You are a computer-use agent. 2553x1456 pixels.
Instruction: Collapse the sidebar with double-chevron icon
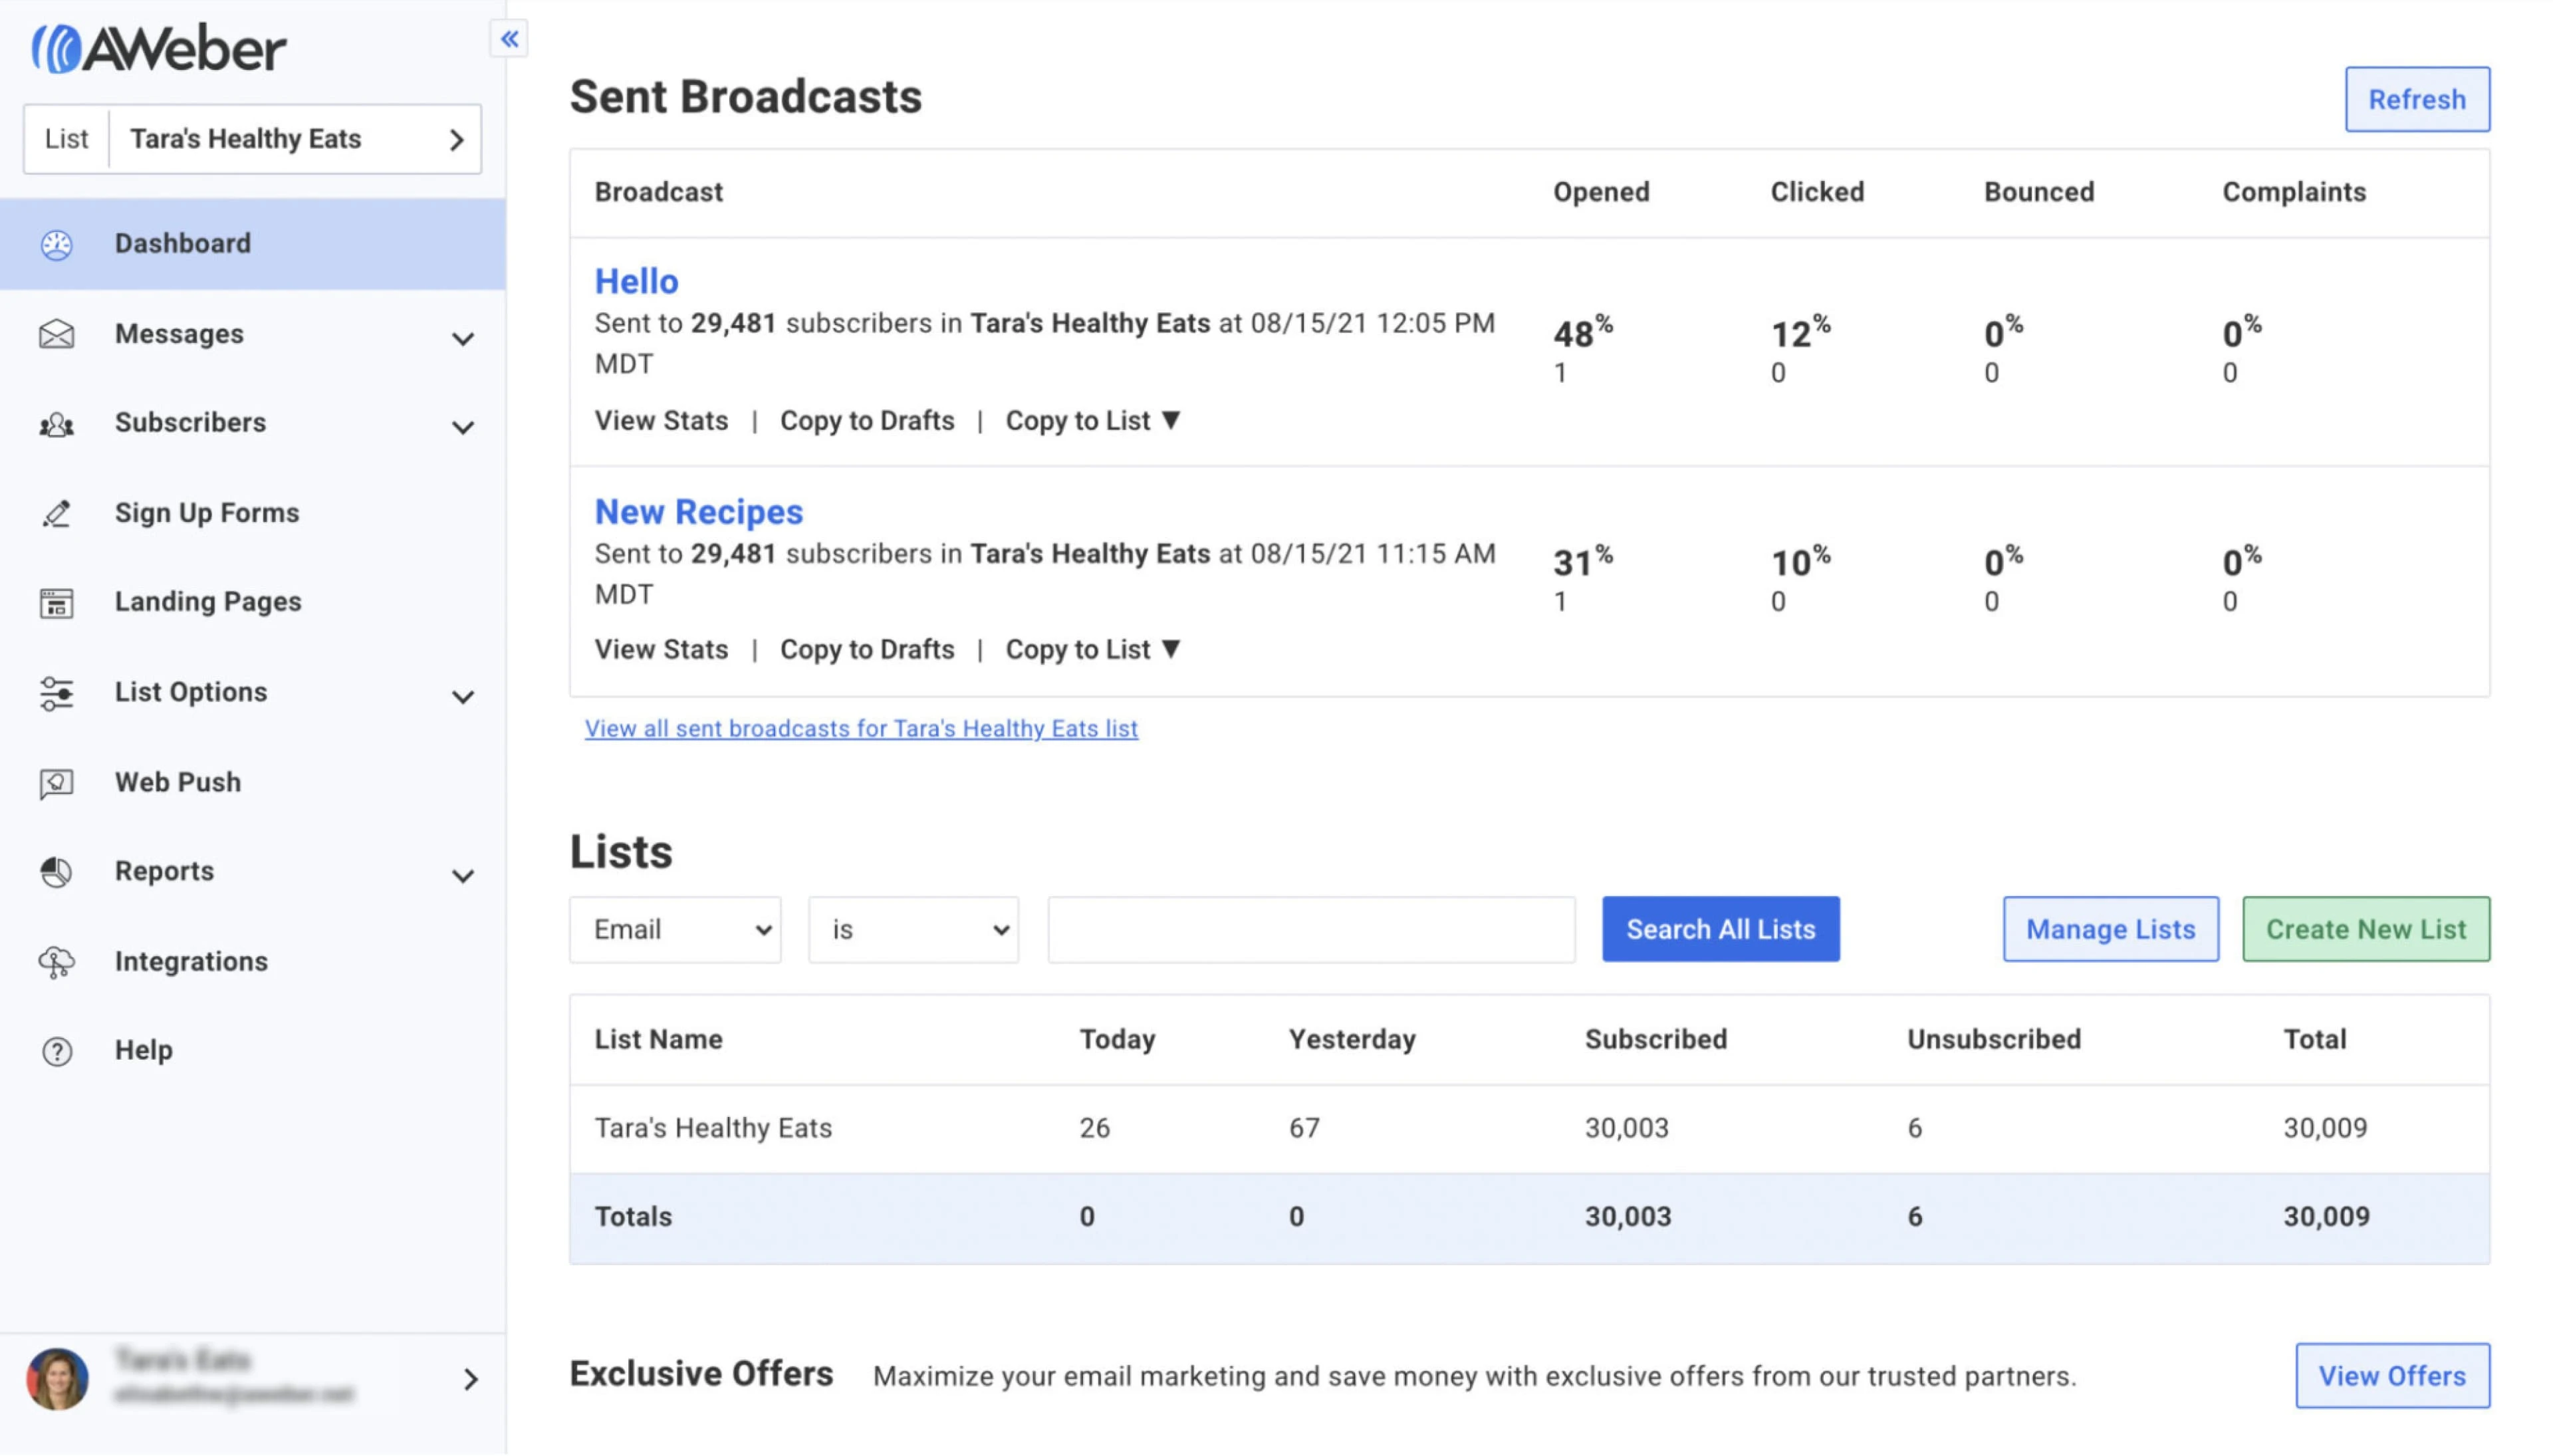[x=509, y=39]
